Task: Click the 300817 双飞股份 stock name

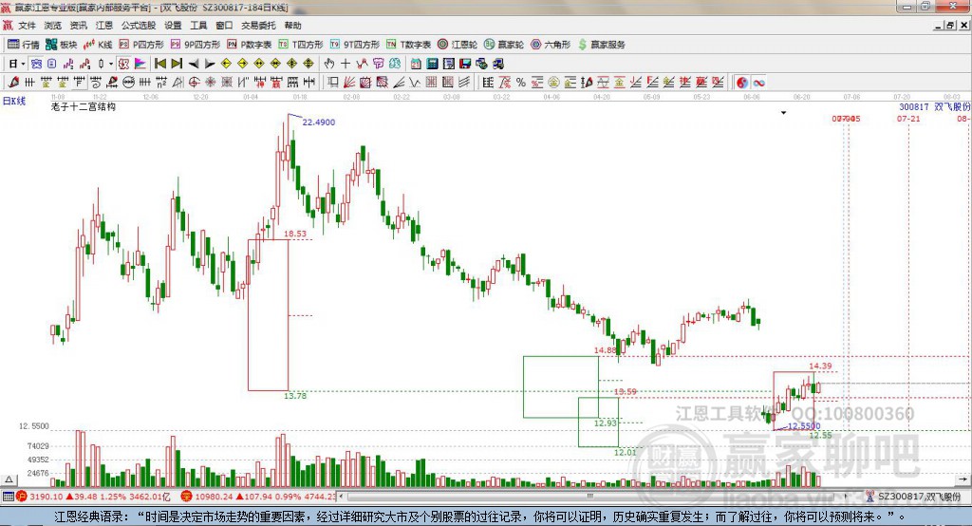Action: 934,106
